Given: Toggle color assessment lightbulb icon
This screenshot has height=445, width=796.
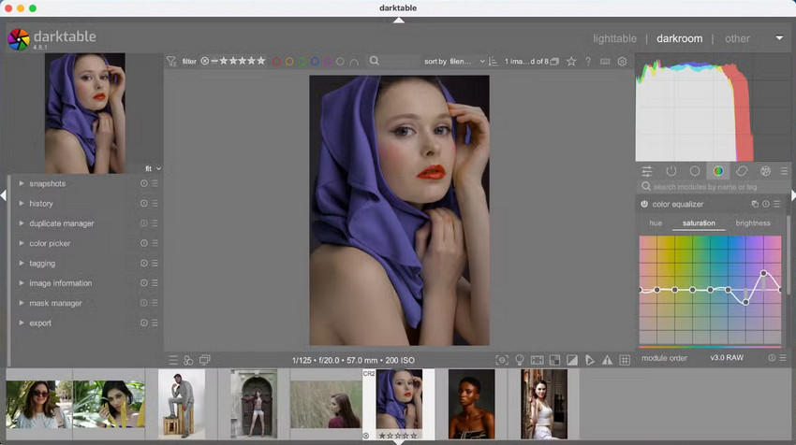Looking at the screenshot, I should coord(520,360).
